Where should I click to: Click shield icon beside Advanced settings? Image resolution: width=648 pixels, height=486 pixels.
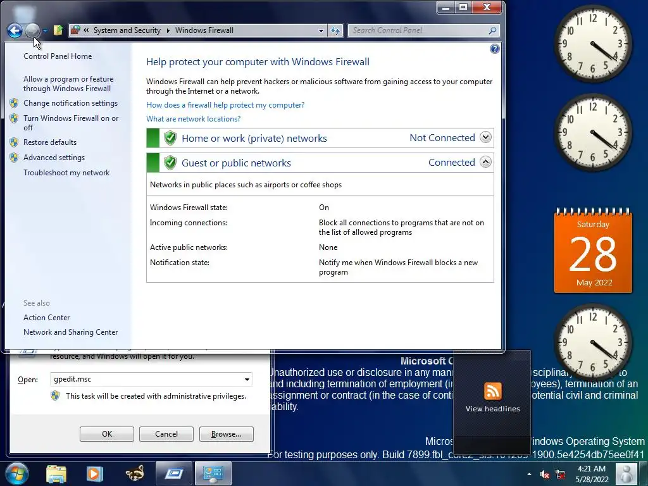pos(14,158)
